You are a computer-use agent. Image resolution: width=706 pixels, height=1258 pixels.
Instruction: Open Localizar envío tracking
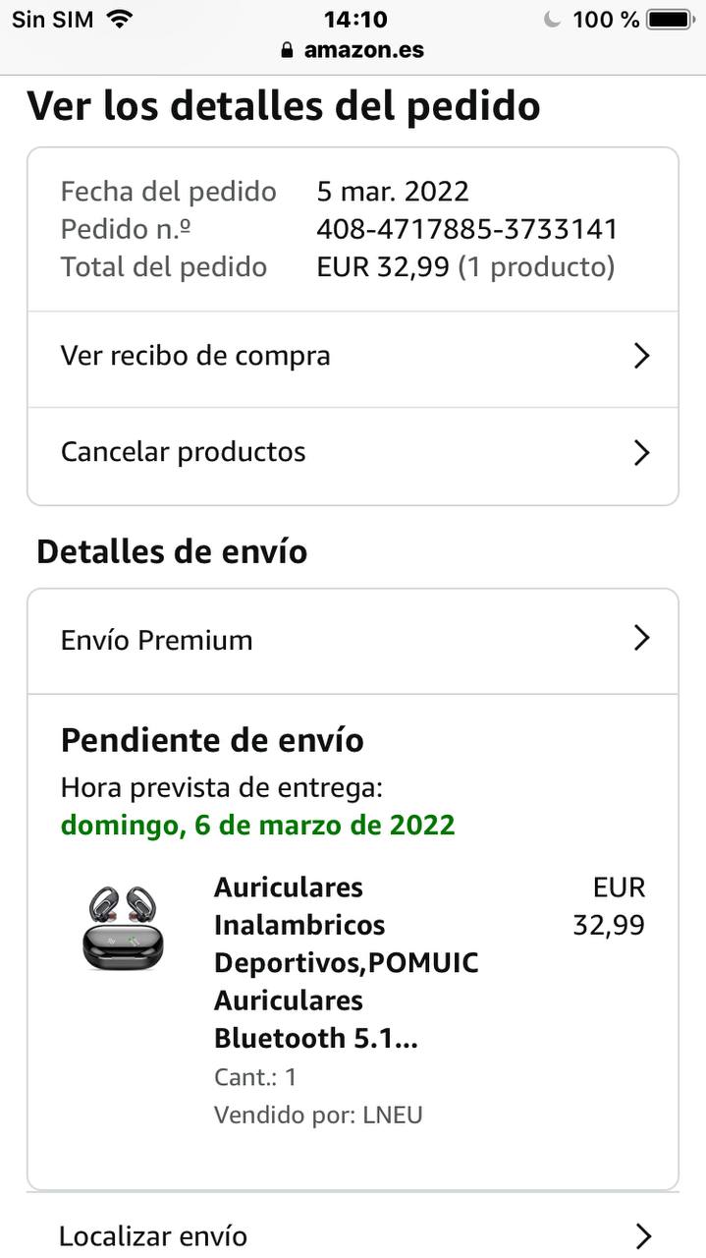pyautogui.click(x=153, y=1236)
